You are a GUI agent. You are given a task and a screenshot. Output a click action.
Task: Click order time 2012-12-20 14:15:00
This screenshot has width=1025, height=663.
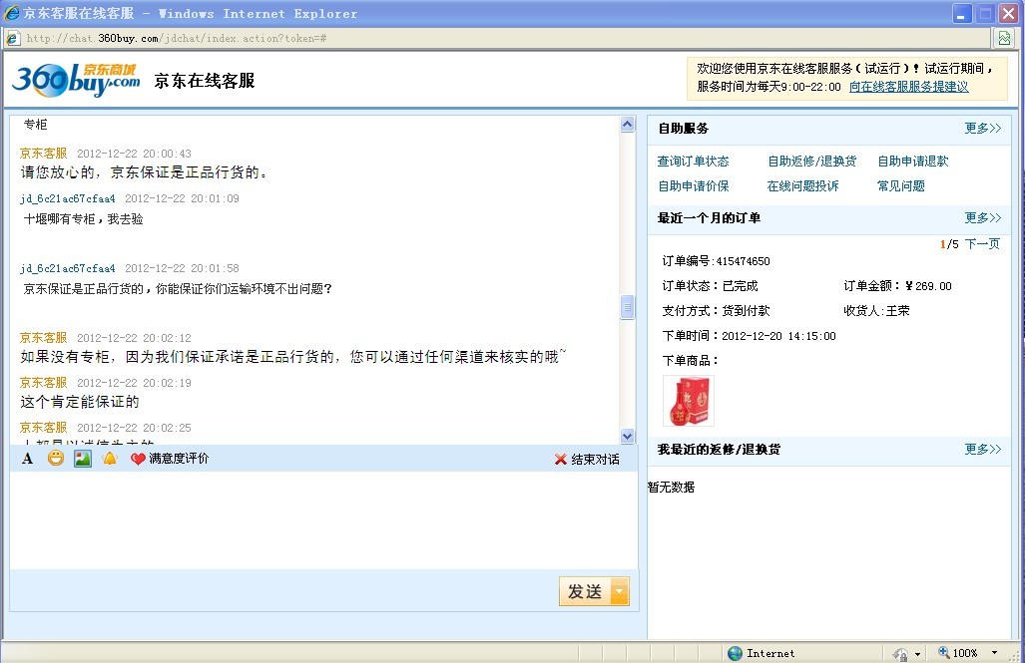[x=778, y=336]
